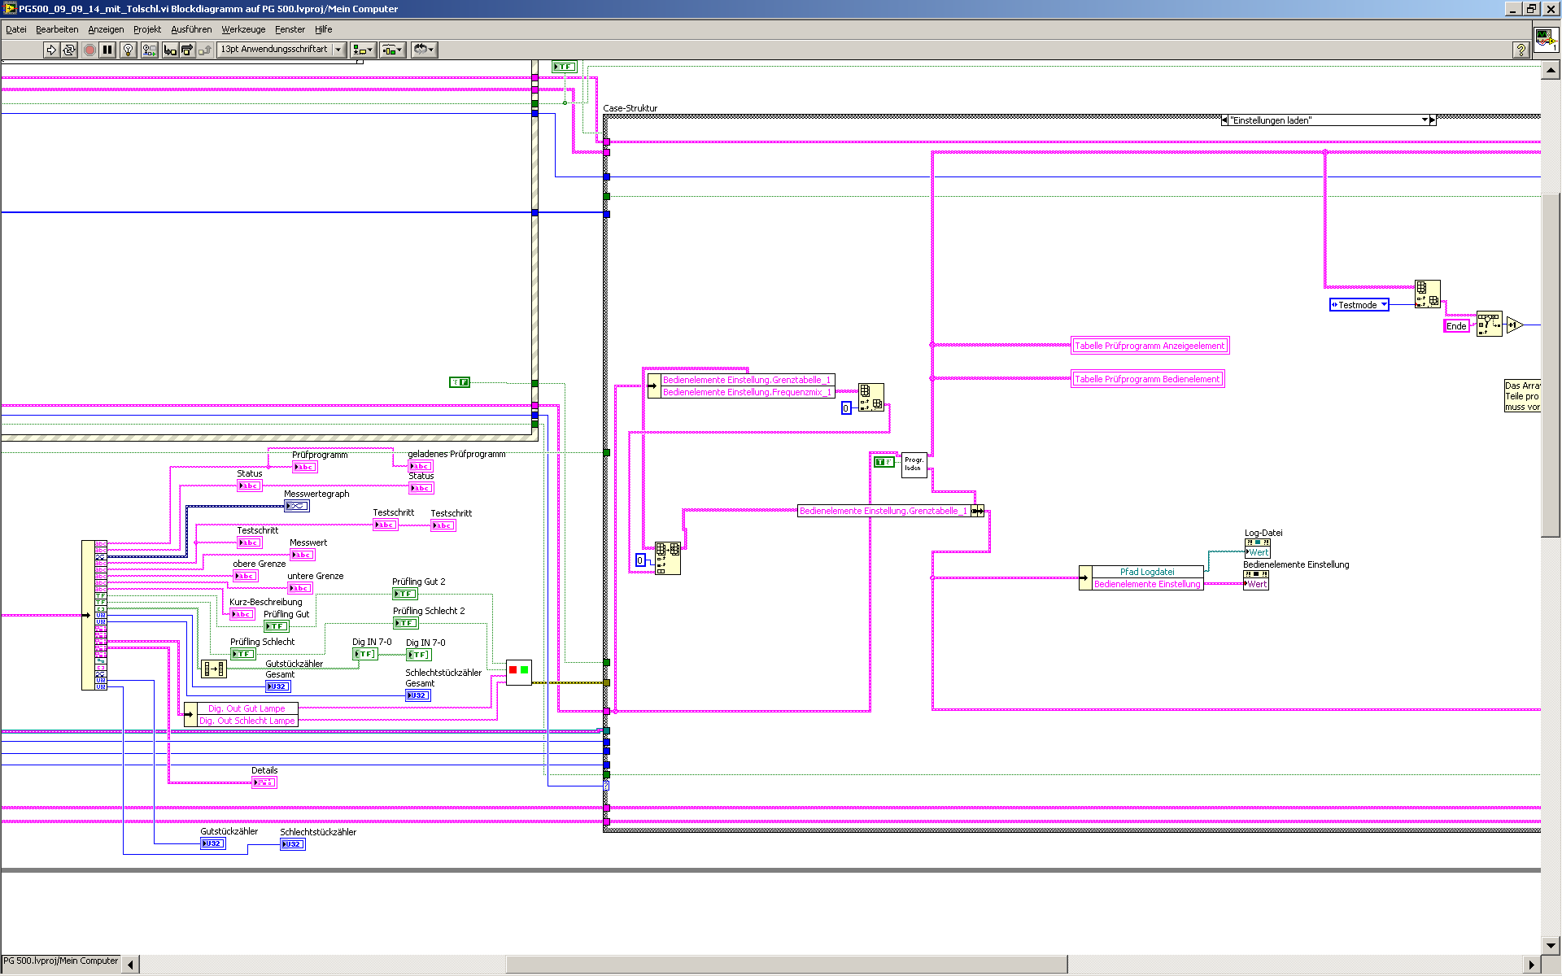1562x976 pixels.
Task: Click the context help question mark
Action: coord(1521,50)
